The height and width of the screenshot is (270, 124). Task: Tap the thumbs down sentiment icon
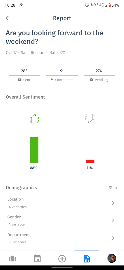click(x=90, y=118)
